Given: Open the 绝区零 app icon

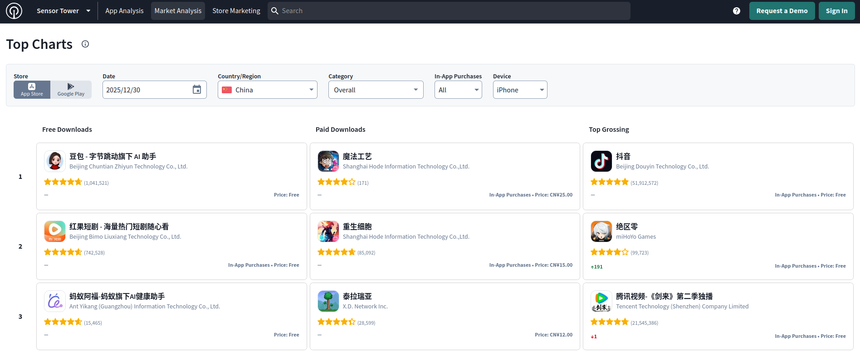Looking at the screenshot, I should click(x=601, y=231).
